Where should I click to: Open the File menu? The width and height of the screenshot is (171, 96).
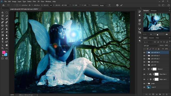point(5,2)
